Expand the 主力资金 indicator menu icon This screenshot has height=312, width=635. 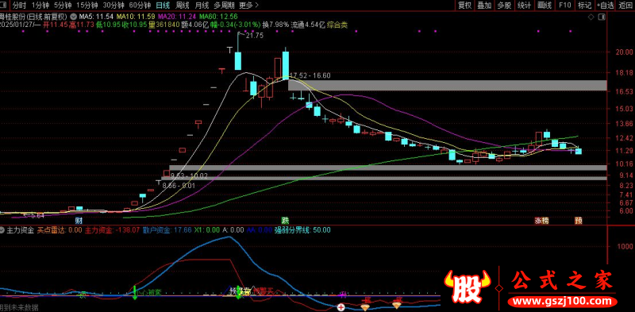click(3, 229)
